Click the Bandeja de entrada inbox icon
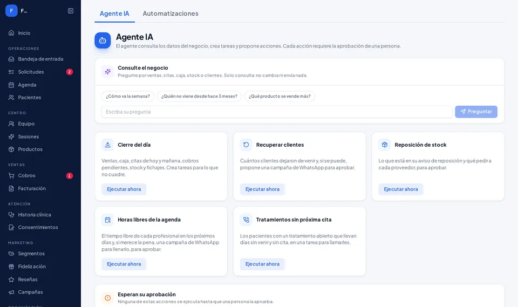 pyautogui.click(x=11, y=59)
